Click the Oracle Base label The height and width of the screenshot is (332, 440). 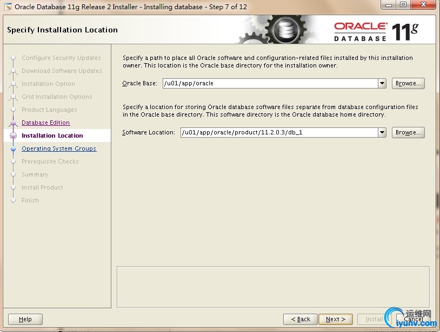139,83
